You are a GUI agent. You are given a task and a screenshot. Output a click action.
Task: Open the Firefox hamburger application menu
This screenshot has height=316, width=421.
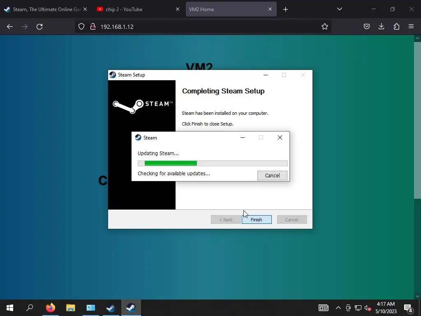(411, 26)
